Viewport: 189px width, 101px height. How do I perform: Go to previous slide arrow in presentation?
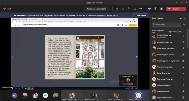[13, 57]
